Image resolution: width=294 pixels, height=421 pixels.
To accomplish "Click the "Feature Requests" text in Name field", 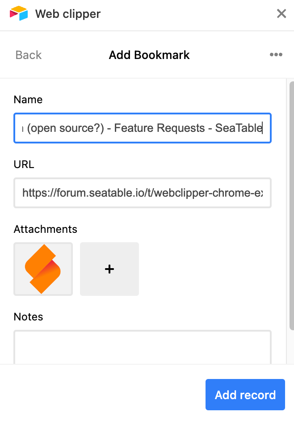I will 160,128.
